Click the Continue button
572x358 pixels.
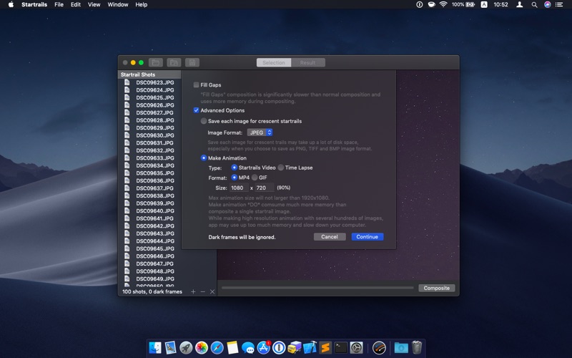[368, 237]
